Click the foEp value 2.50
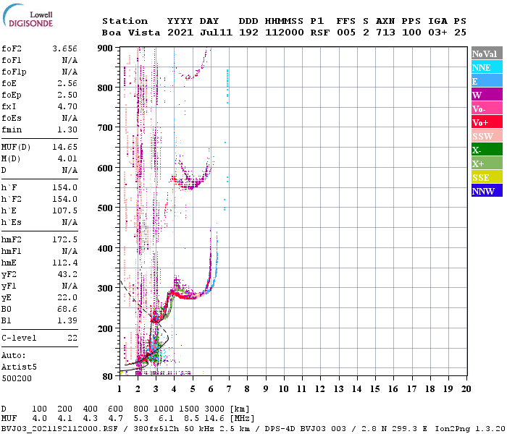This screenshot has width=507, height=434. 67,95
